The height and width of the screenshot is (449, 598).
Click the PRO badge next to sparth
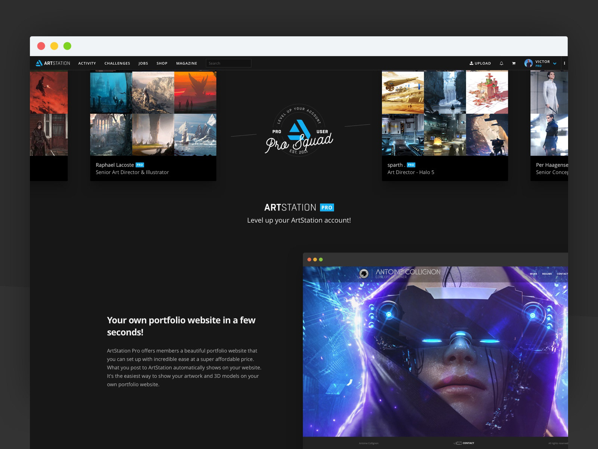pyautogui.click(x=411, y=165)
